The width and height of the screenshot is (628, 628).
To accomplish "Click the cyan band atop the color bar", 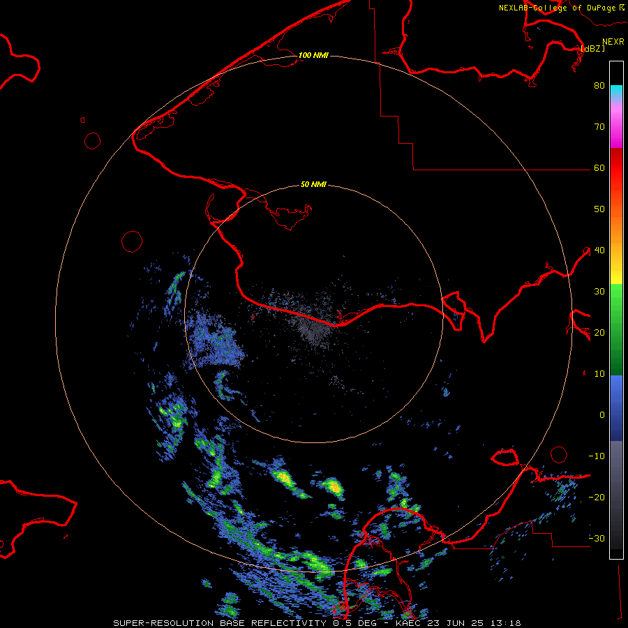I will [616, 91].
